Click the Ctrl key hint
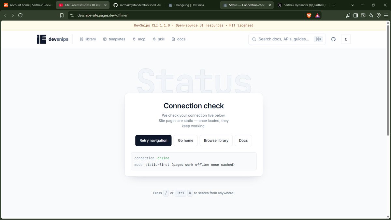 coord(181,193)
